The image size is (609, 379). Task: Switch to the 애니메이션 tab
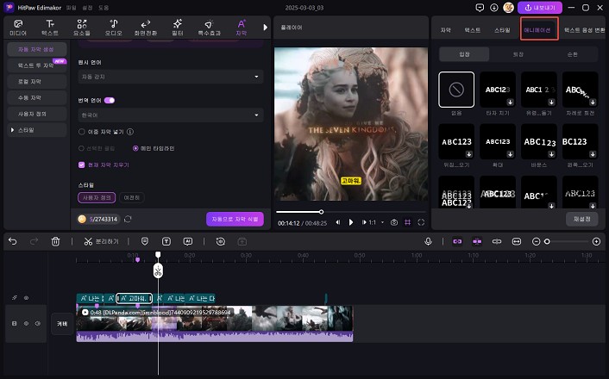coord(538,29)
